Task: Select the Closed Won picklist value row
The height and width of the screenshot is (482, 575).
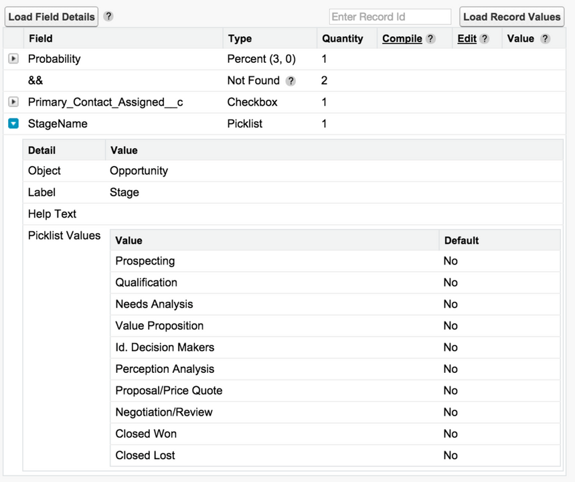Action: tap(335, 434)
